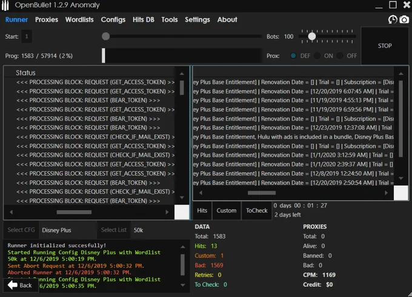Click the Back arrow button
Screen dimensions: 412x297
[x=21, y=285]
